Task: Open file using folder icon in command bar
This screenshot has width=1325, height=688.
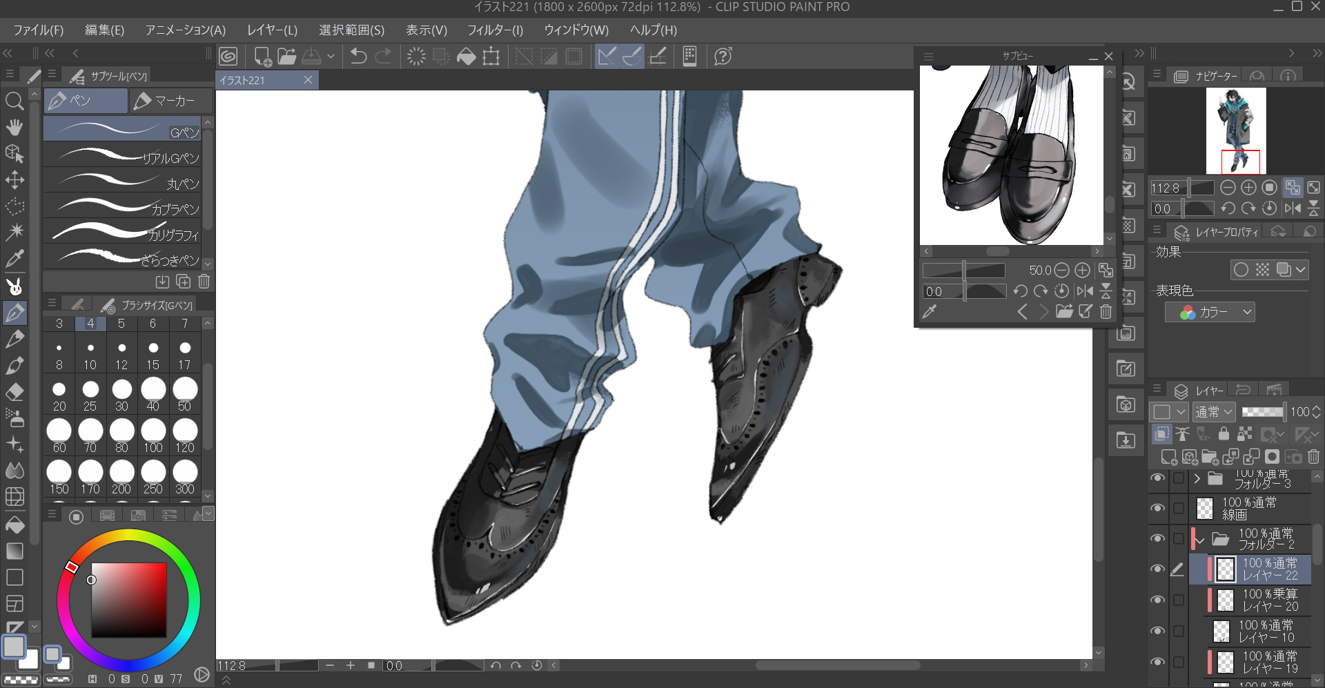Action: coord(287,57)
